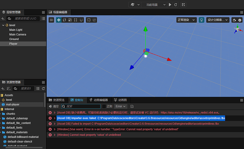
Task: Open the default_file_content folder
Action: [18, 123]
